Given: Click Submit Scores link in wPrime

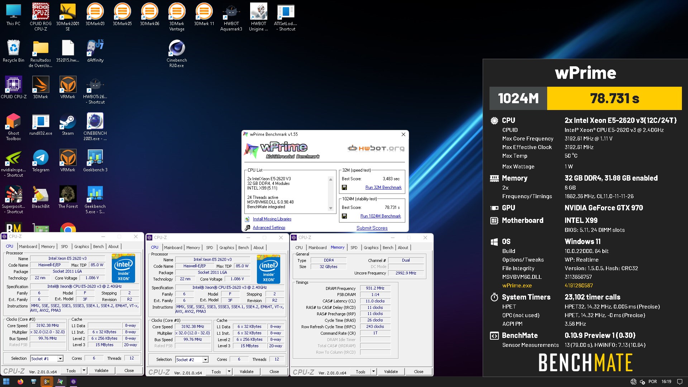Looking at the screenshot, I should pos(372,228).
